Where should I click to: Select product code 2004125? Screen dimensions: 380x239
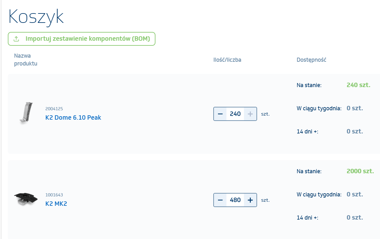[x=54, y=109]
